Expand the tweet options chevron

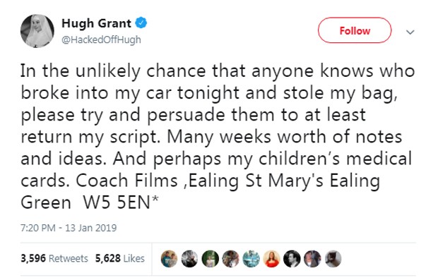(410, 32)
